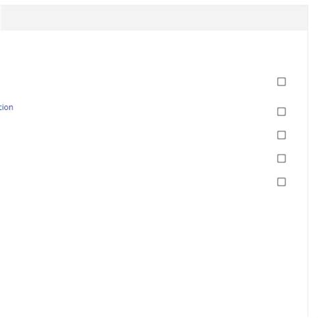Screen dimensions: 318x318
Task: Click the blank space between header and first checkbox
Action: pyautogui.click(x=154, y=52)
